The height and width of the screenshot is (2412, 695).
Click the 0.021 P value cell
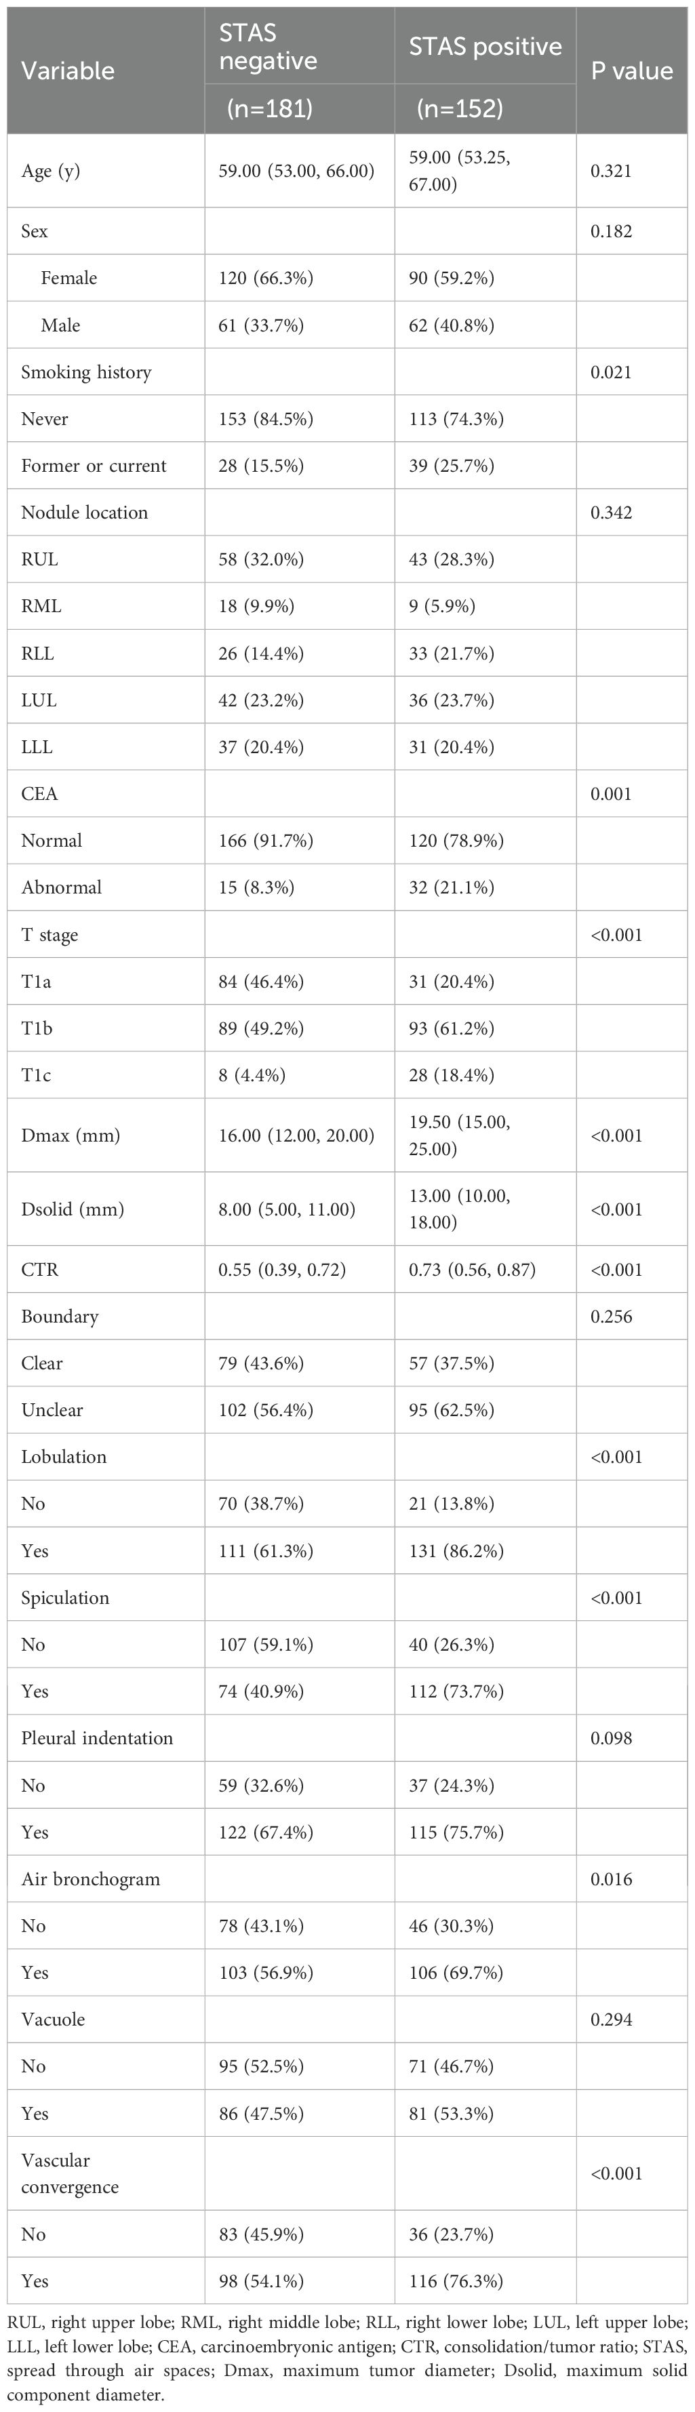pos(611,371)
